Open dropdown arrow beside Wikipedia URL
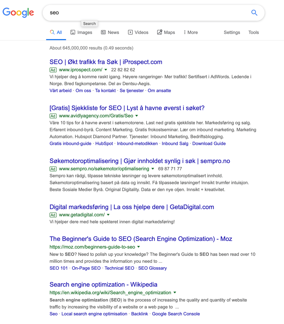This screenshot has height=324, width=284. point(175,293)
